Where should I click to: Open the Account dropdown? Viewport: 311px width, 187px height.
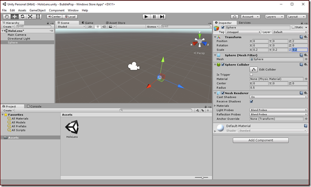tap(250, 17)
